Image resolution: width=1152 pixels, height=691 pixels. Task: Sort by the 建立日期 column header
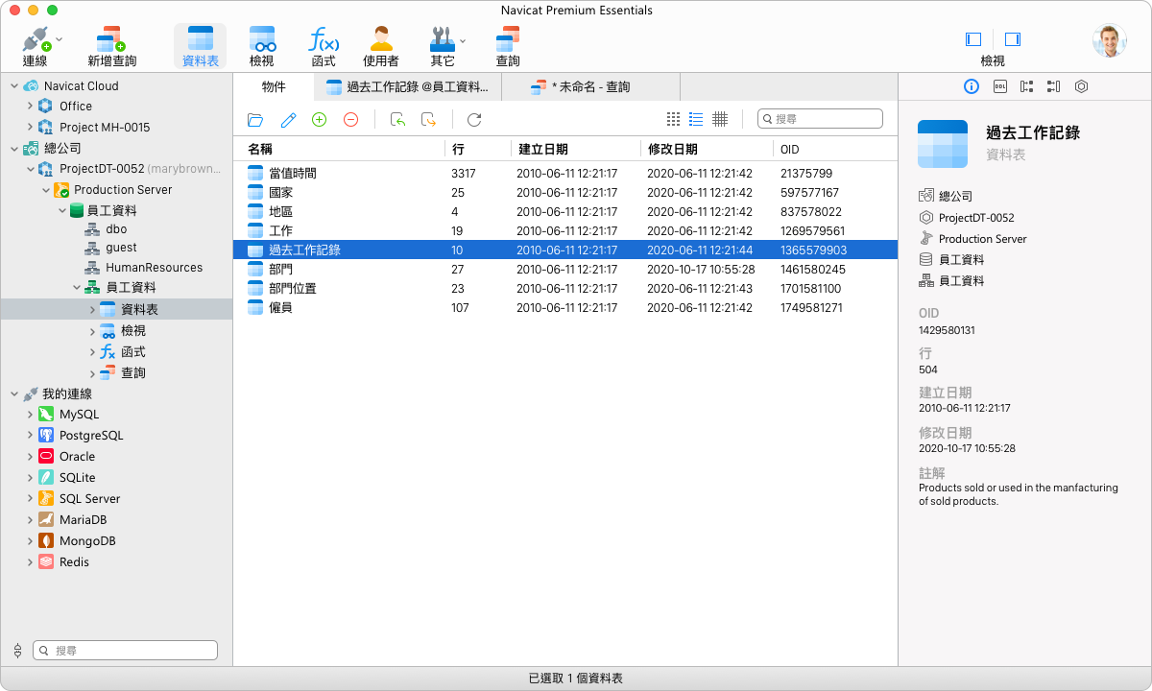click(x=576, y=149)
